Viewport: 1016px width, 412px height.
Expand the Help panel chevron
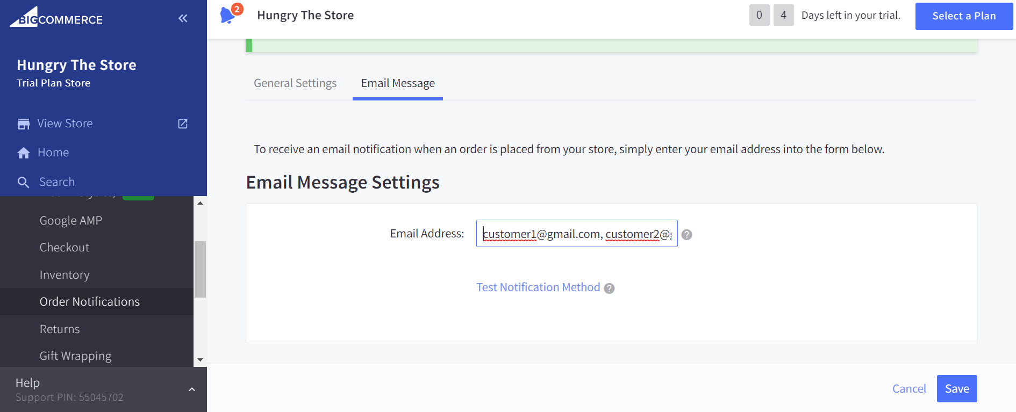tap(192, 389)
